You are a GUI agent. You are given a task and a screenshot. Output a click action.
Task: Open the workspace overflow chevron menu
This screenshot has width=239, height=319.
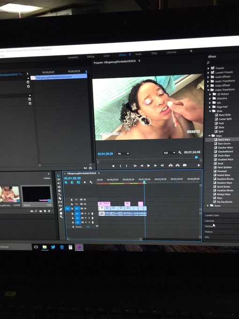coord(191,51)
